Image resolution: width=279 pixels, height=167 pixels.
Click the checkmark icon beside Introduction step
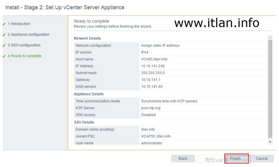[4, 24]
